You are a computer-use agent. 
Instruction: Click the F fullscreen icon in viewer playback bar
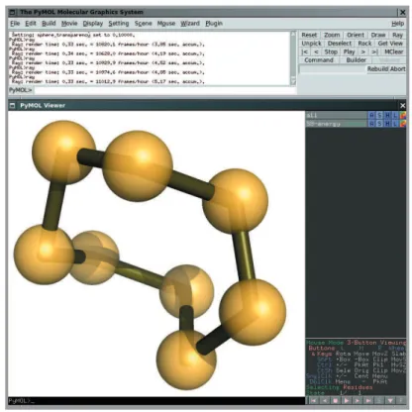(x=401, y=401)
